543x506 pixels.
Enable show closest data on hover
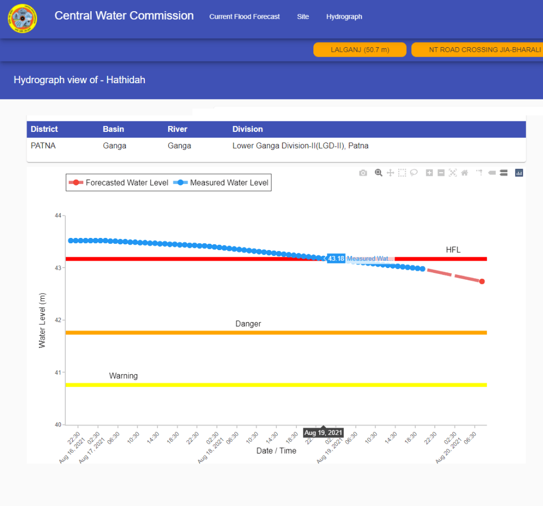(492, 173)
